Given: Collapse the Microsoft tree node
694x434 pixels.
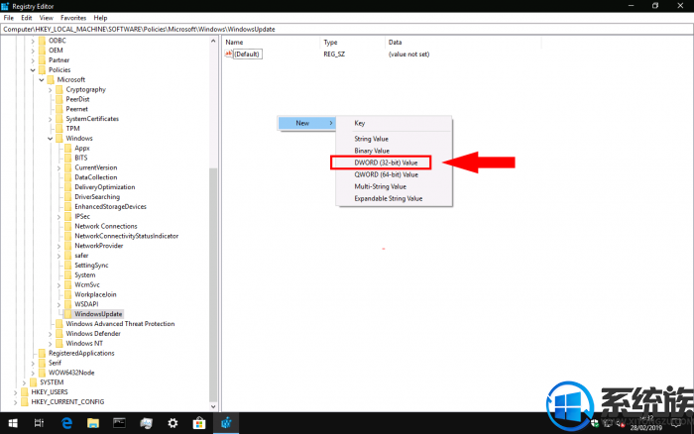Looking at the screenshot, I should pyautogui.click(x=42, y=79).
